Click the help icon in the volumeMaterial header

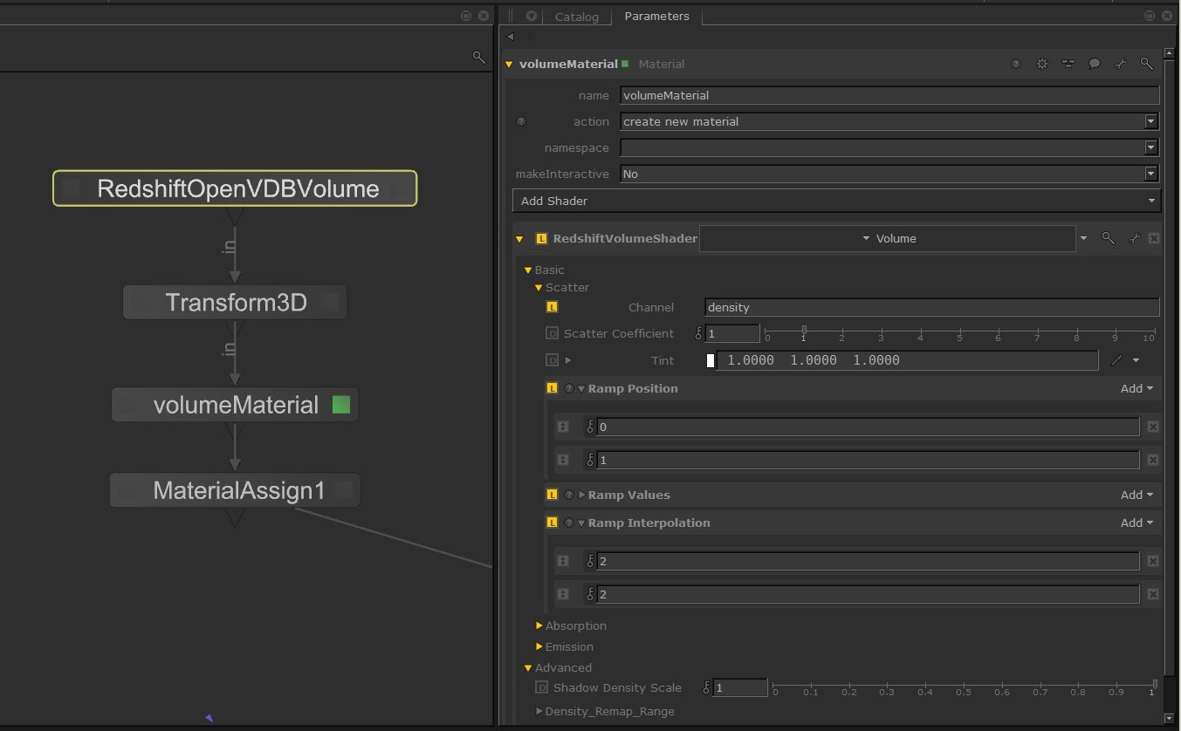1016,64
